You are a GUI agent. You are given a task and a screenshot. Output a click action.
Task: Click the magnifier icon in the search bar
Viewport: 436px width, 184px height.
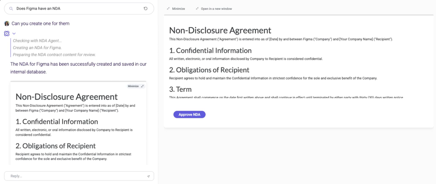pyautogui.click(x=11, y=9)
